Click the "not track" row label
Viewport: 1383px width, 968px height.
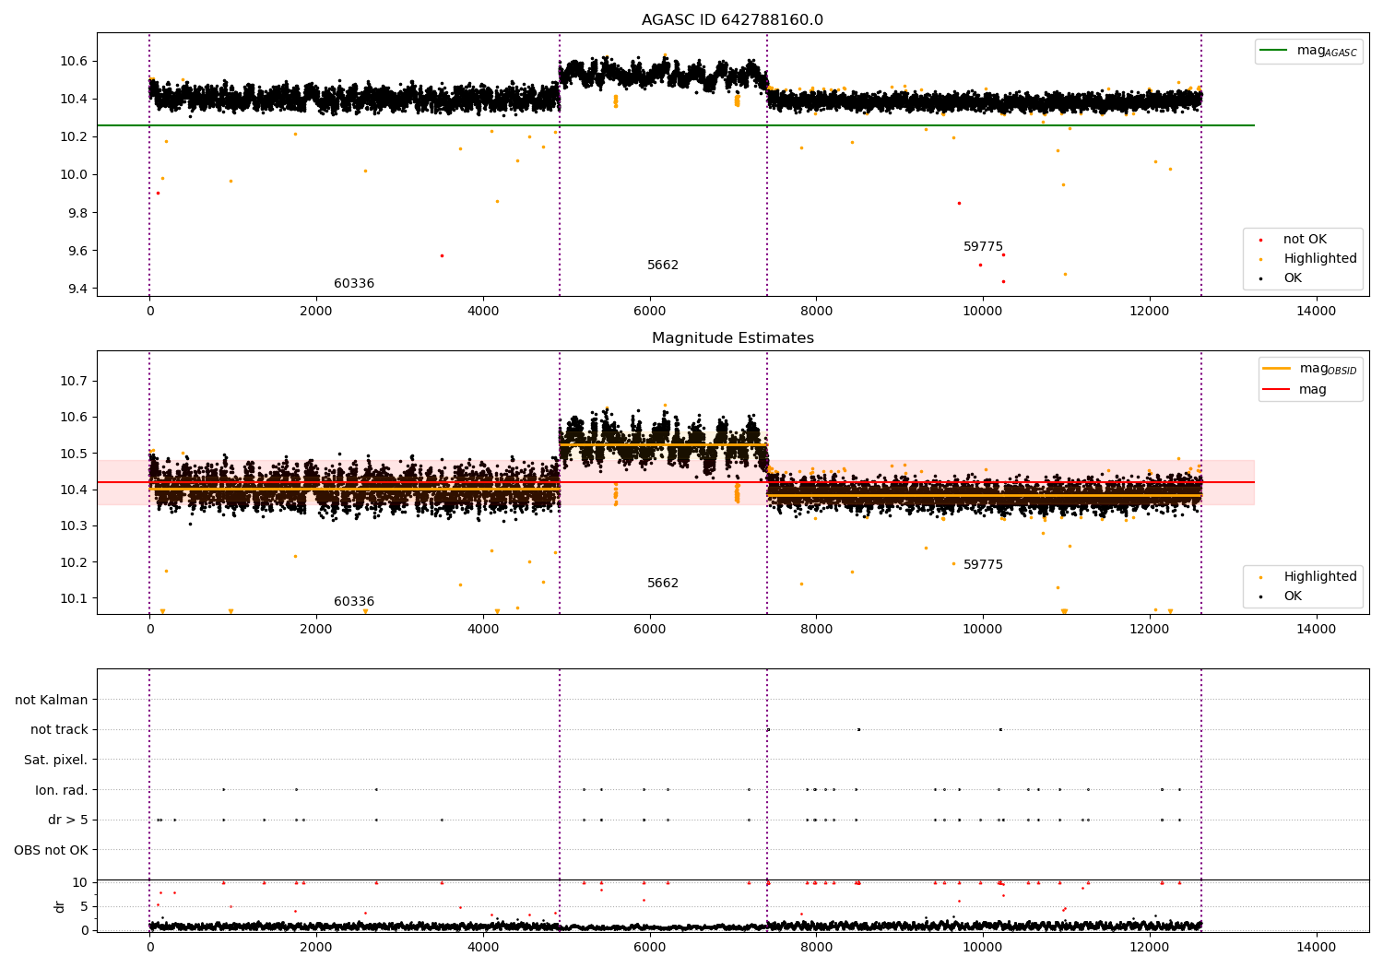coord(59,730)
